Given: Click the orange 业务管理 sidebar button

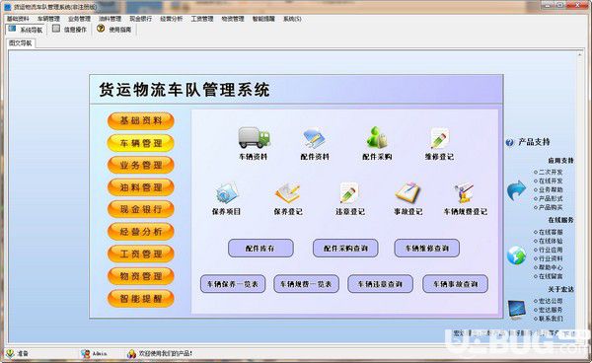Looking at the screenshot, I should coord(141,166).
